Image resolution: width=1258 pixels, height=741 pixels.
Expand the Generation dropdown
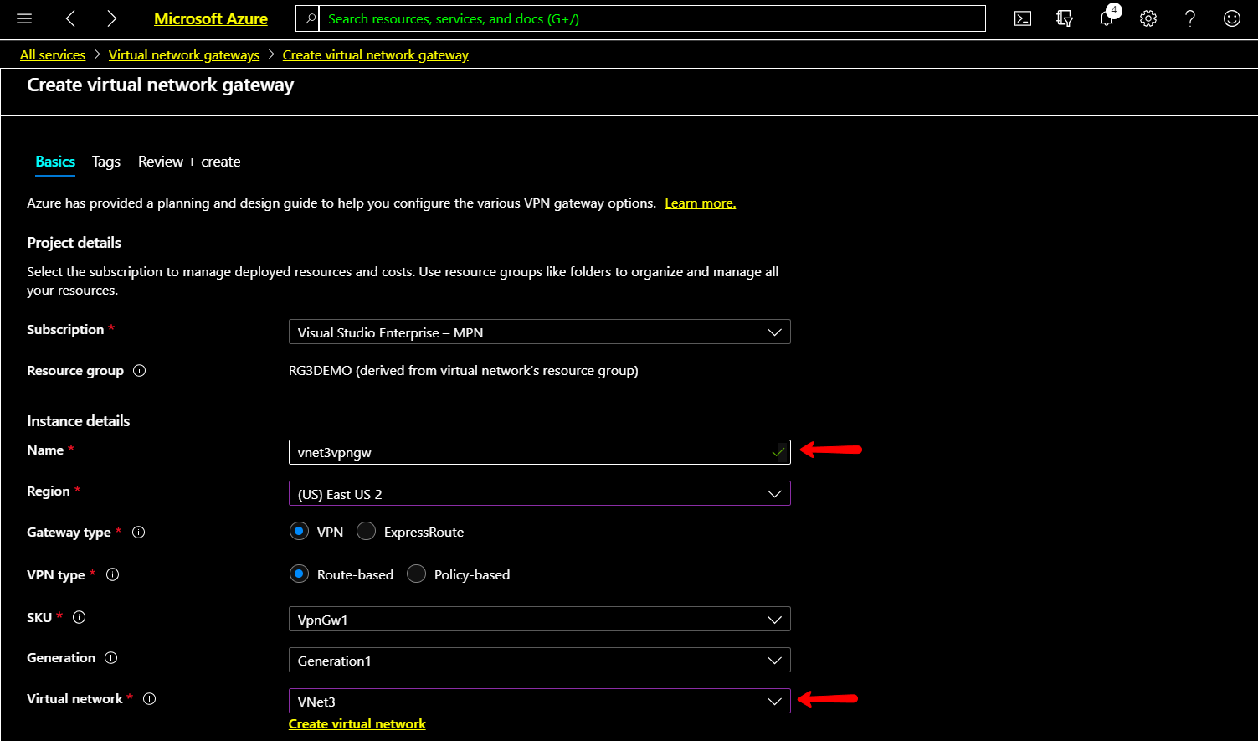click(x=539, y=660)
